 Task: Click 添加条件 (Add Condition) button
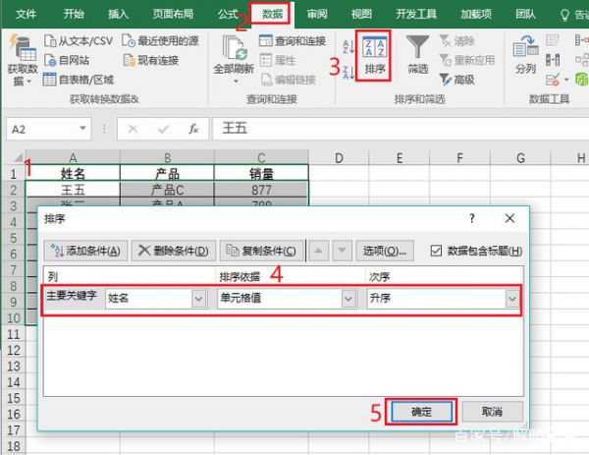[86, 251]
